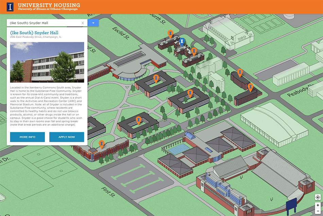Center map with the locate target button
323x216 pixels.
click(318, 197)
